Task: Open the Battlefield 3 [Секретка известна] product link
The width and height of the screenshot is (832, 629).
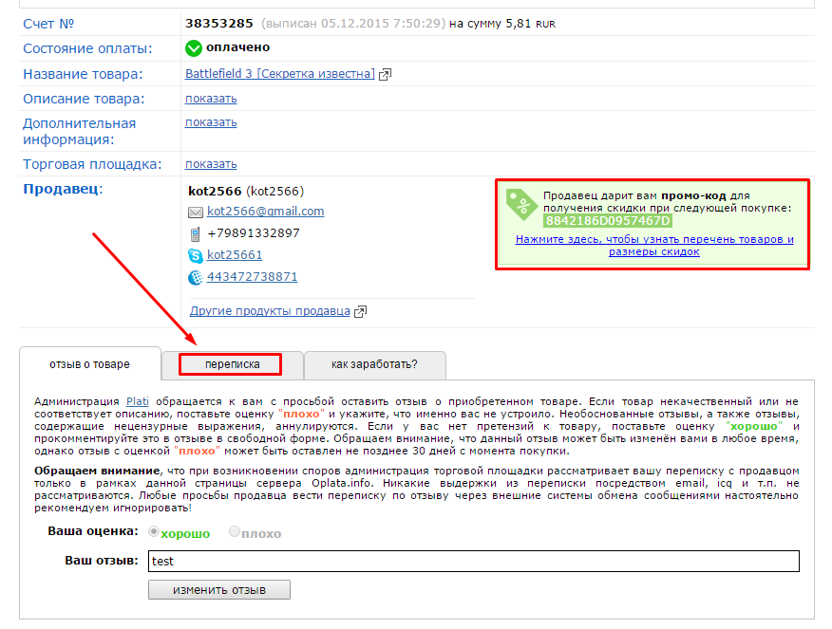Action: pos(280,74)
